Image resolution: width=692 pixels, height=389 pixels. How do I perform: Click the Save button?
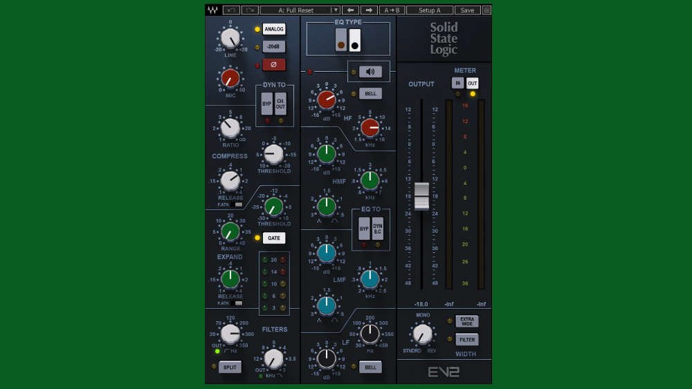tap(467, 10)
